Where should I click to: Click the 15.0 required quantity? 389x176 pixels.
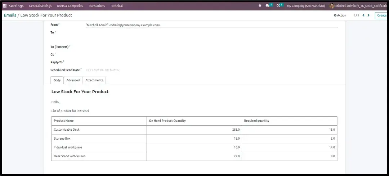[332, 130]
